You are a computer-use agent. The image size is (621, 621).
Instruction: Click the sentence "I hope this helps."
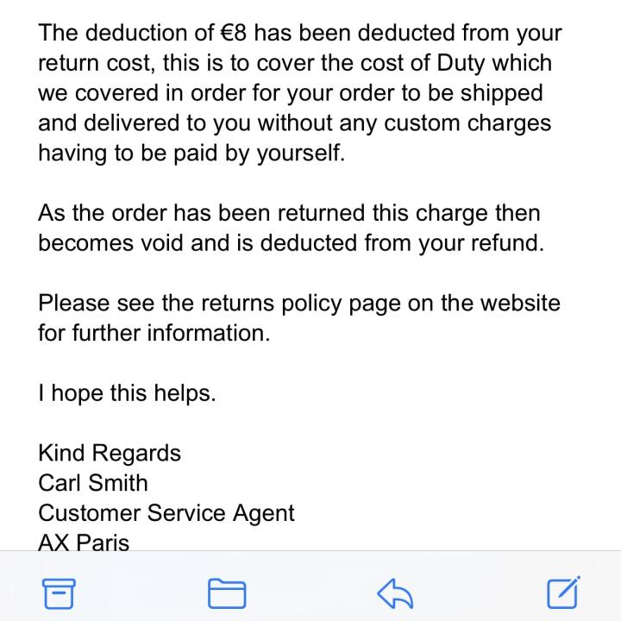coord(127,392)
